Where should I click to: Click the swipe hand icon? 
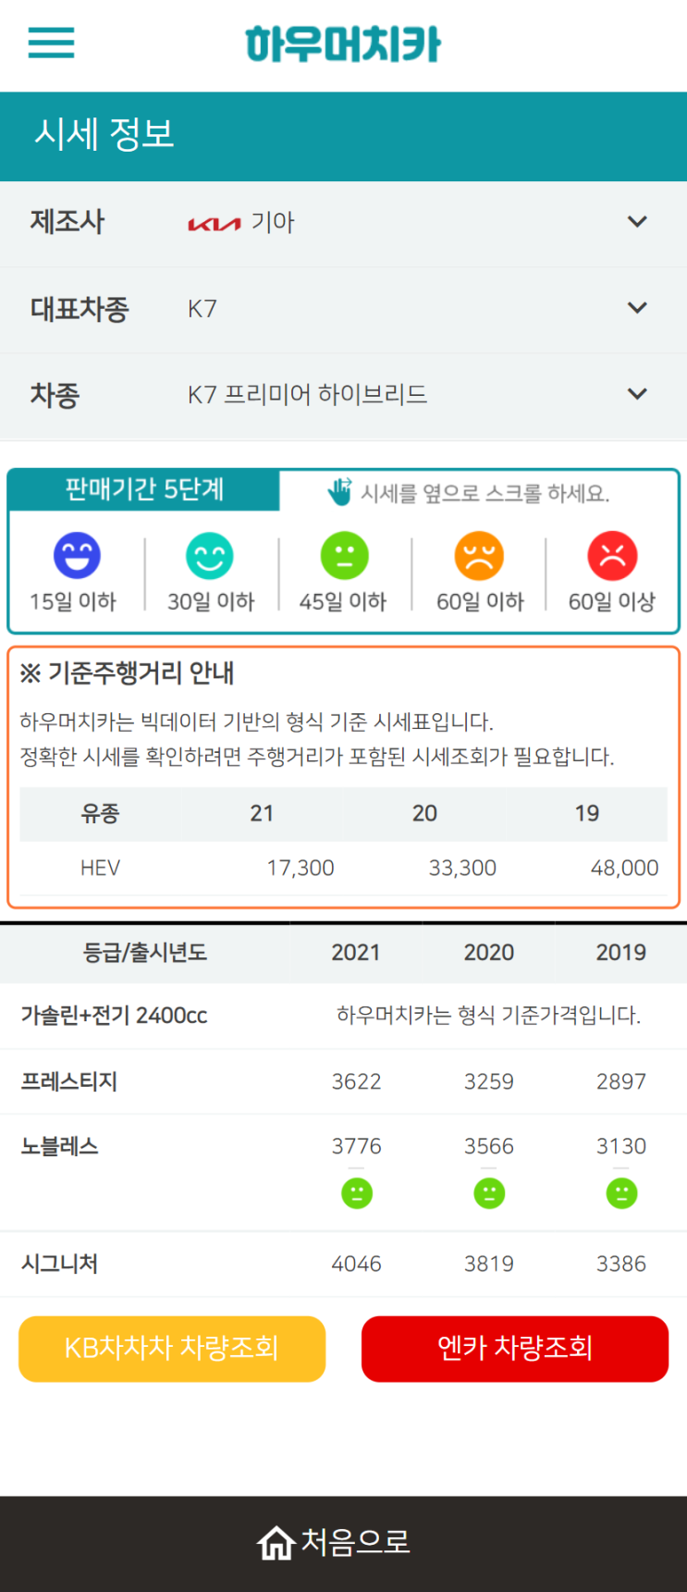pos(339,492)
